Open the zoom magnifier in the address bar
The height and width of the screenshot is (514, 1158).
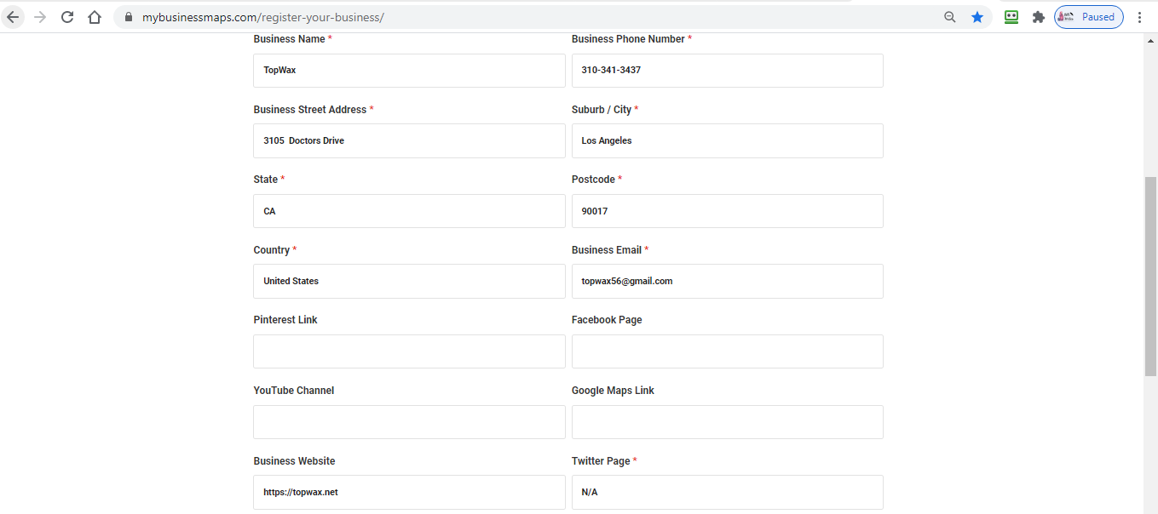coord(950,17)
